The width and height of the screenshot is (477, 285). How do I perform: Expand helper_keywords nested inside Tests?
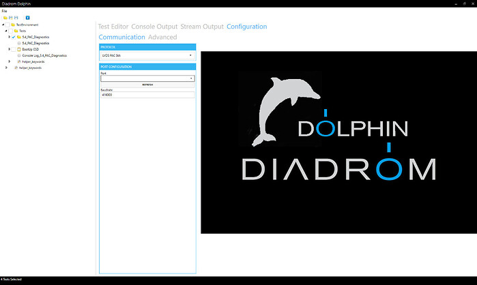[9, 61]
